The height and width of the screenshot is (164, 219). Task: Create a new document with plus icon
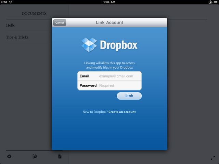[x=60, y=156]
